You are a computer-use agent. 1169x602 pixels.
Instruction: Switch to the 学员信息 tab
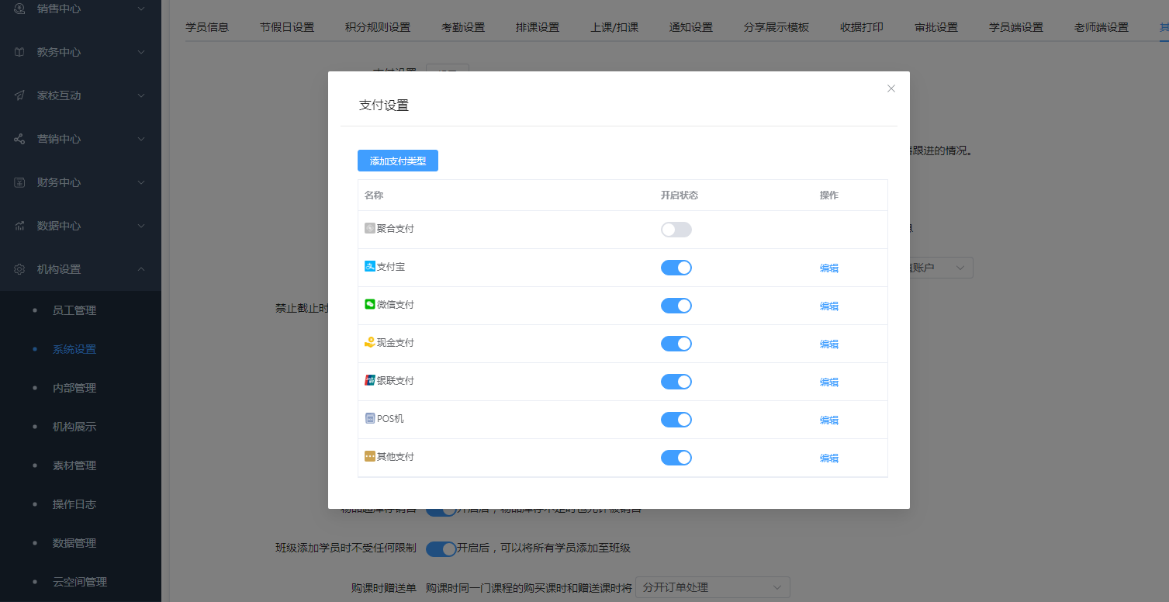click(x=207, y=27)
